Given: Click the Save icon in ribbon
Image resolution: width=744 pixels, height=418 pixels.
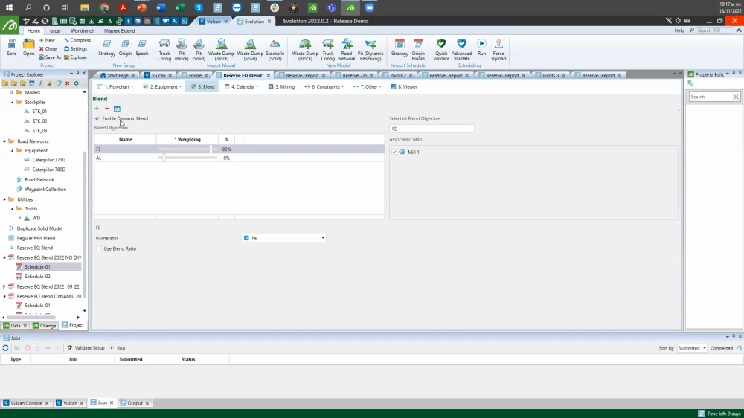Looking at the screenshot, I should point(11,48).
